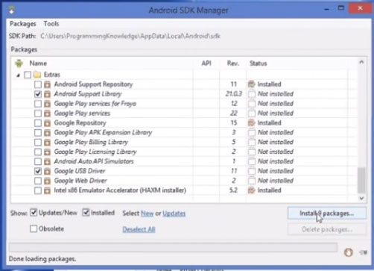Click Installed status icon for Android Support Repository

pos(252,84)
